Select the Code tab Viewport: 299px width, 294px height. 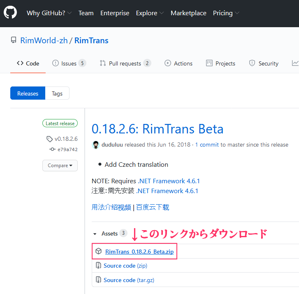(x=28, y=63)
